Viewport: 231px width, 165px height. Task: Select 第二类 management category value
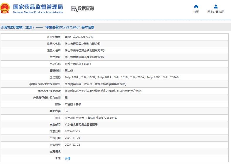(x=69, y=71)
